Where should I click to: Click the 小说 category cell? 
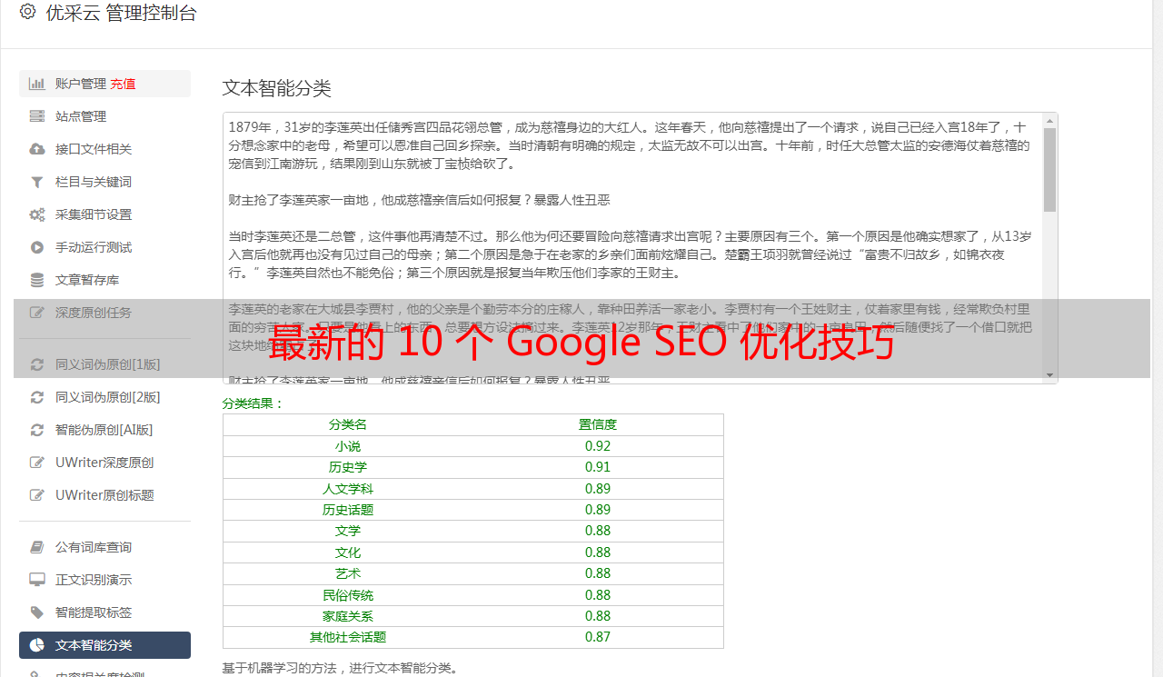point(348,446)
